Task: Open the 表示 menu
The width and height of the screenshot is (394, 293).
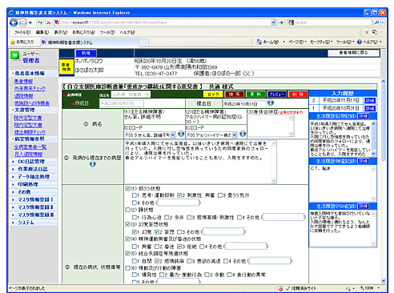Action: tap(61, 32)
